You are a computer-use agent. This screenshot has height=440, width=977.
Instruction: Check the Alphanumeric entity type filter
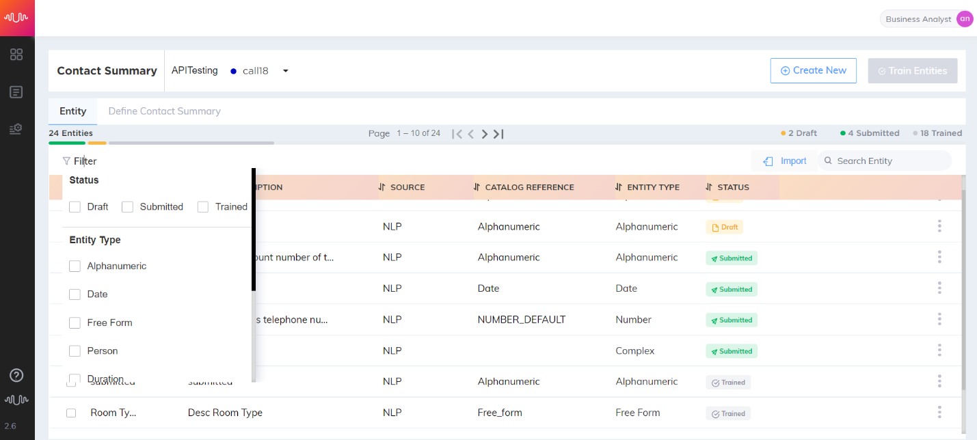[75, 266]
